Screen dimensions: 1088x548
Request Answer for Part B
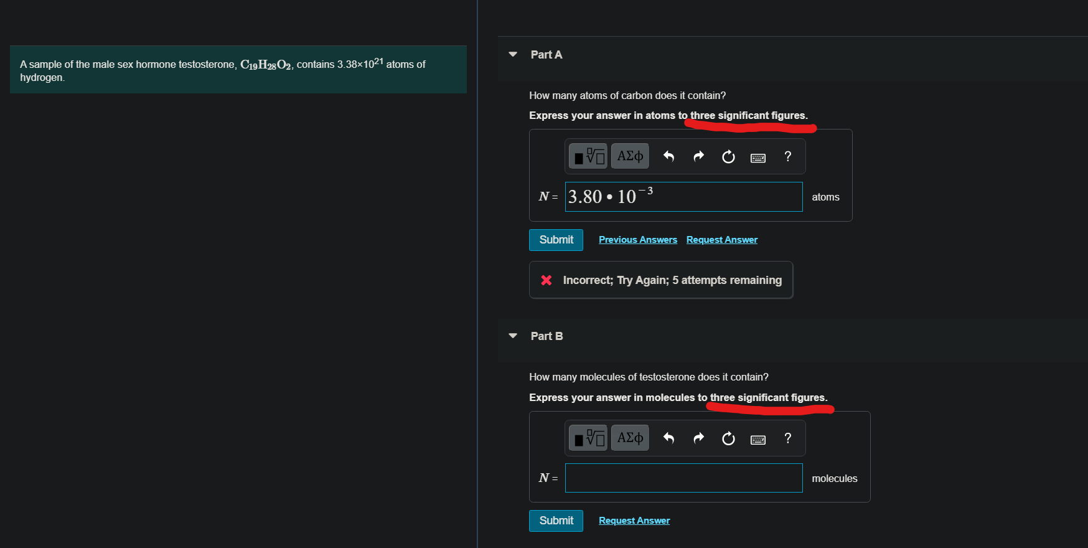(x=634, y=521)
